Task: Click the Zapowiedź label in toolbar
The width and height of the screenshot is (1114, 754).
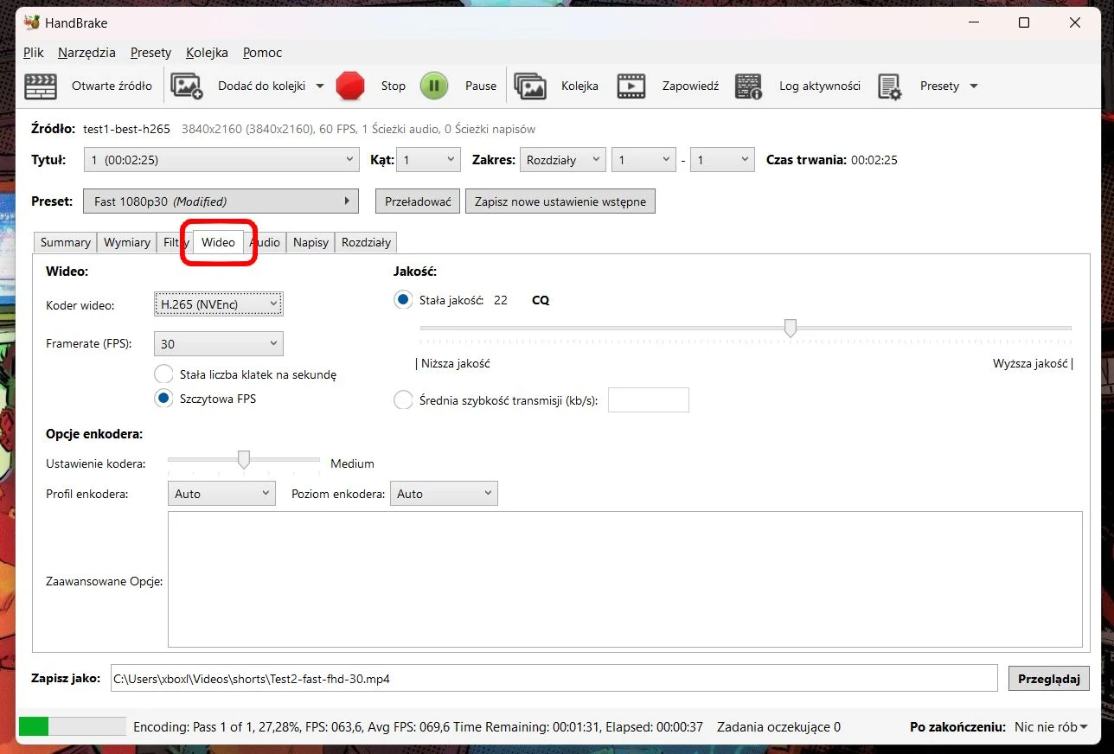Action: (x=690, y=86)
